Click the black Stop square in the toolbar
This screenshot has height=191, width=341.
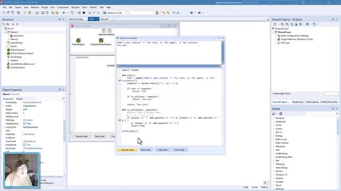tap(84, 13)
